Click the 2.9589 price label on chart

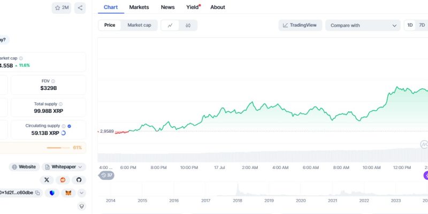click(x=106, y=131)
